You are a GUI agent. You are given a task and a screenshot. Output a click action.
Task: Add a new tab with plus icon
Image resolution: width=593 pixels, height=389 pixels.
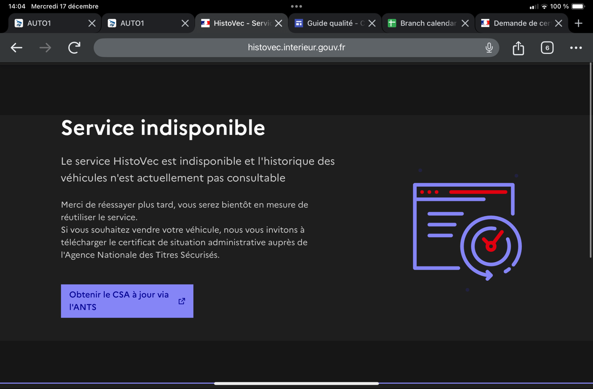coord(579,23)
